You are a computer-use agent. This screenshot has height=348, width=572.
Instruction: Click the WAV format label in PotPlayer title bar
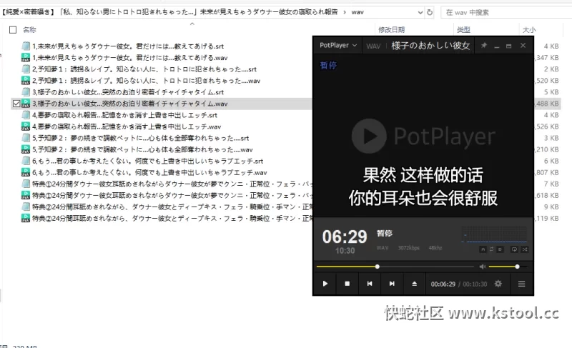point(373,46)
